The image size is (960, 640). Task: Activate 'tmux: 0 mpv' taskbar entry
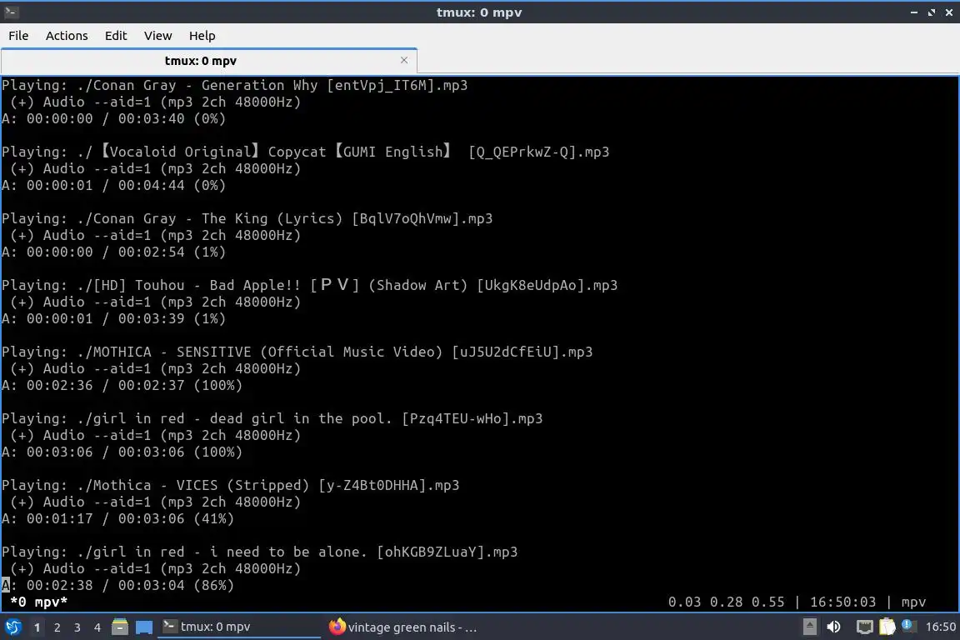tap(239, 627)
